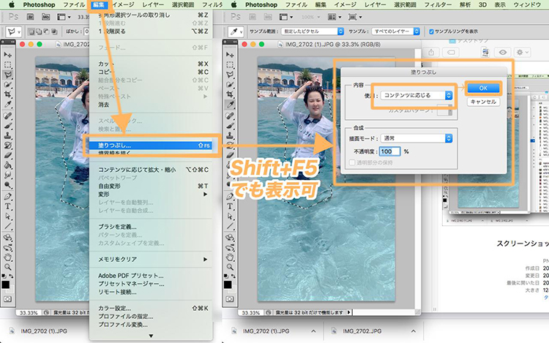The height and width of the screenshot is (343, 549).
Task: Click OK in 塗りつぶし dialog
Action: (483, 88)
